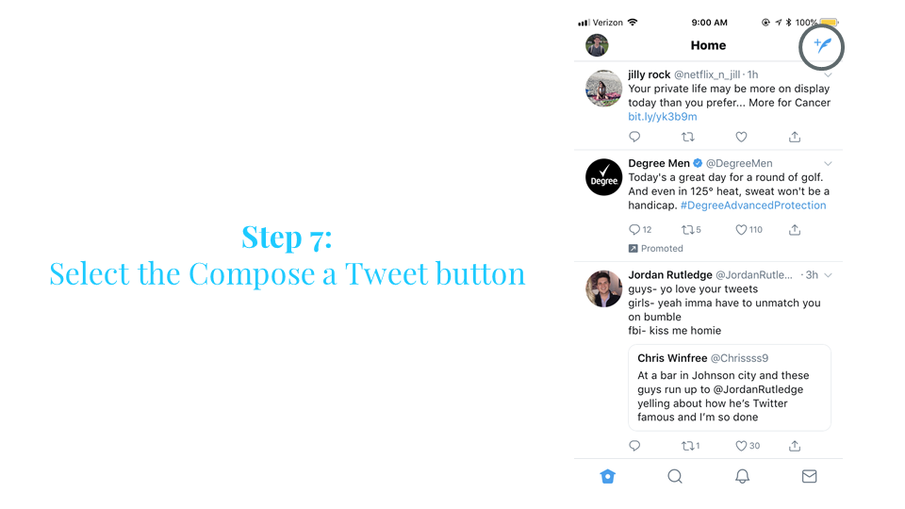Open the Messages envelope tab
Image resolution: width=905 pixels, height=509 pixels.
pos(809,476)
